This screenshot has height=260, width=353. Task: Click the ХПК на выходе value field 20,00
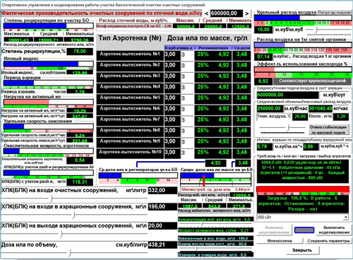click(x=162, y=226)
